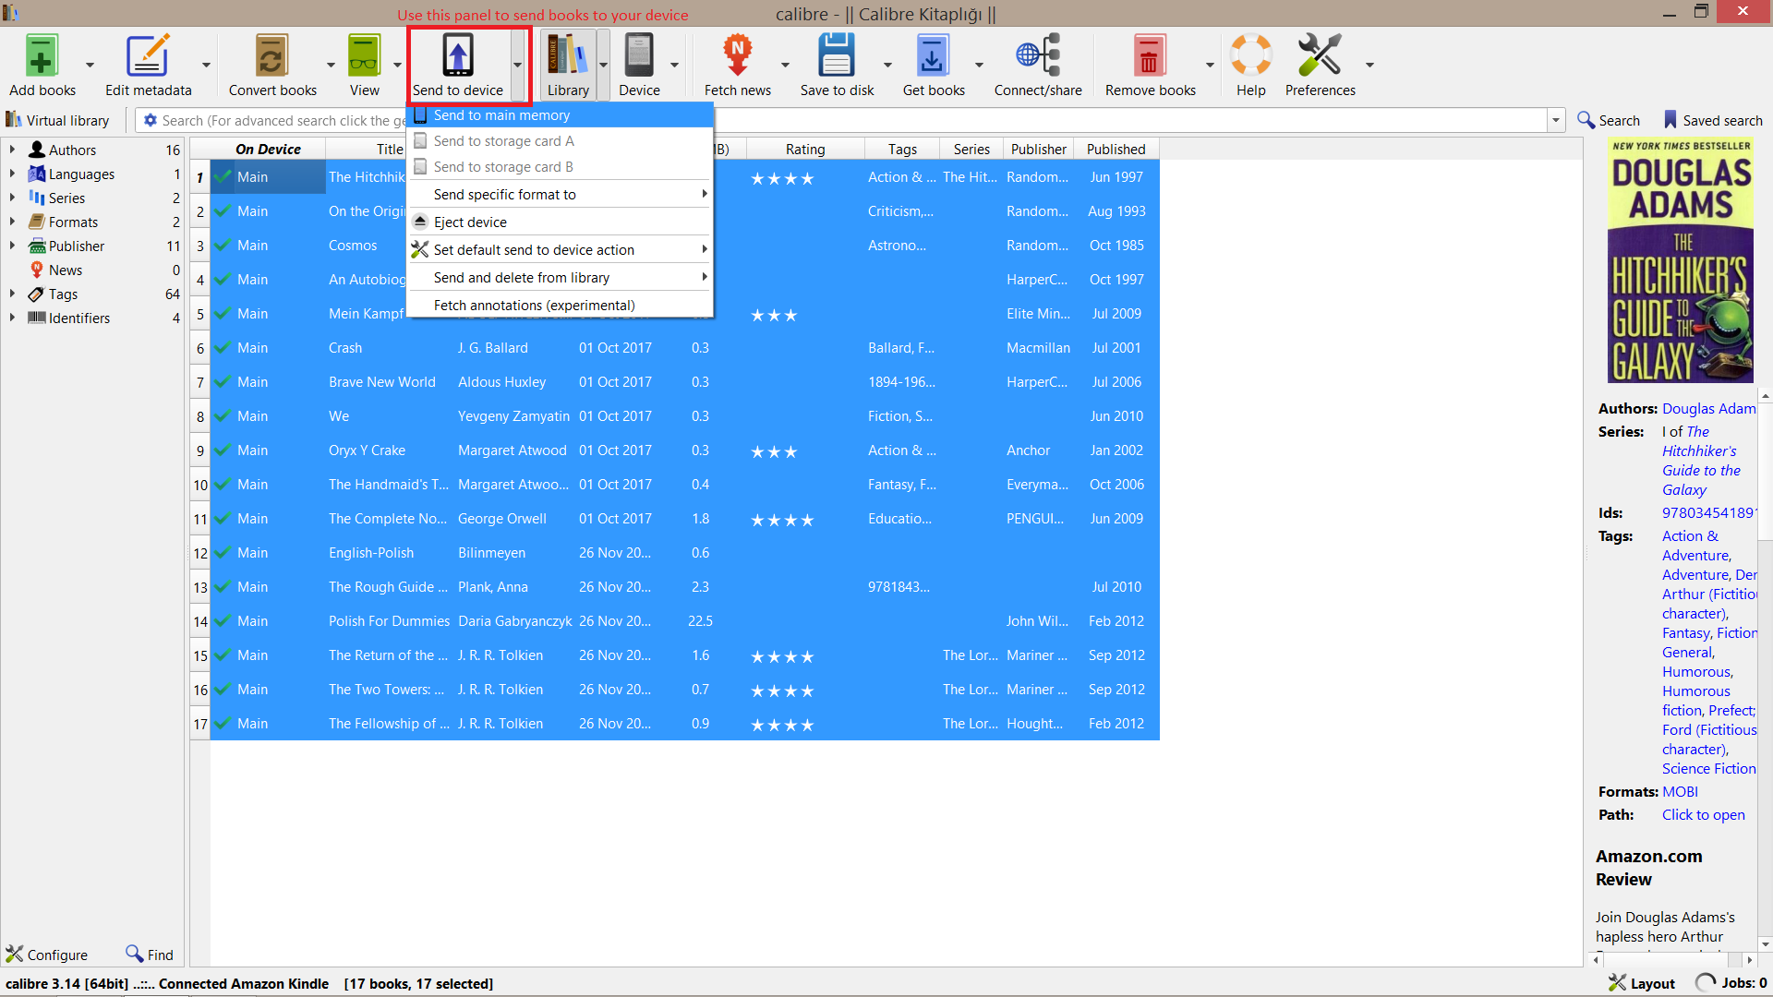Expand the Tags tree category
Image resolution: width=1773 pixels, height=997 pixels.
12,294
